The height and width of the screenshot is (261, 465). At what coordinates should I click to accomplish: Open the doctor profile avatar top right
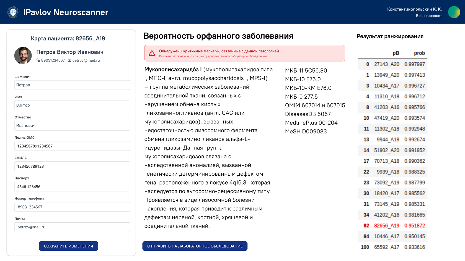pos(454,12)
